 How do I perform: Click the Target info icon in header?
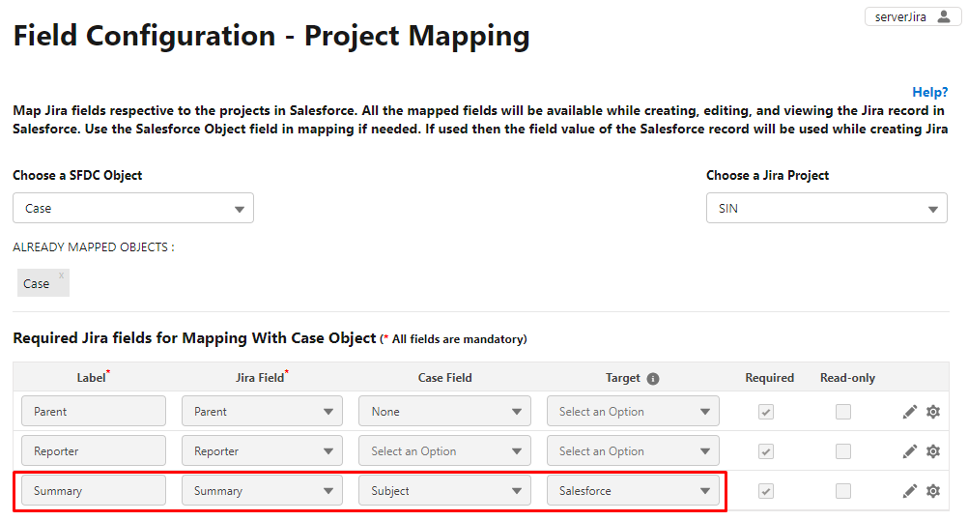point(652,379)
